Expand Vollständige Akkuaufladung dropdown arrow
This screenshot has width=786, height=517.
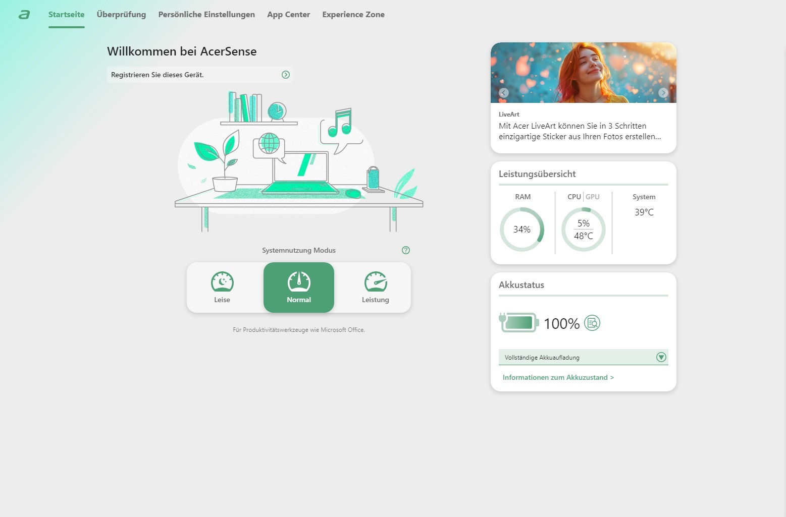click(x=661, y=357)
